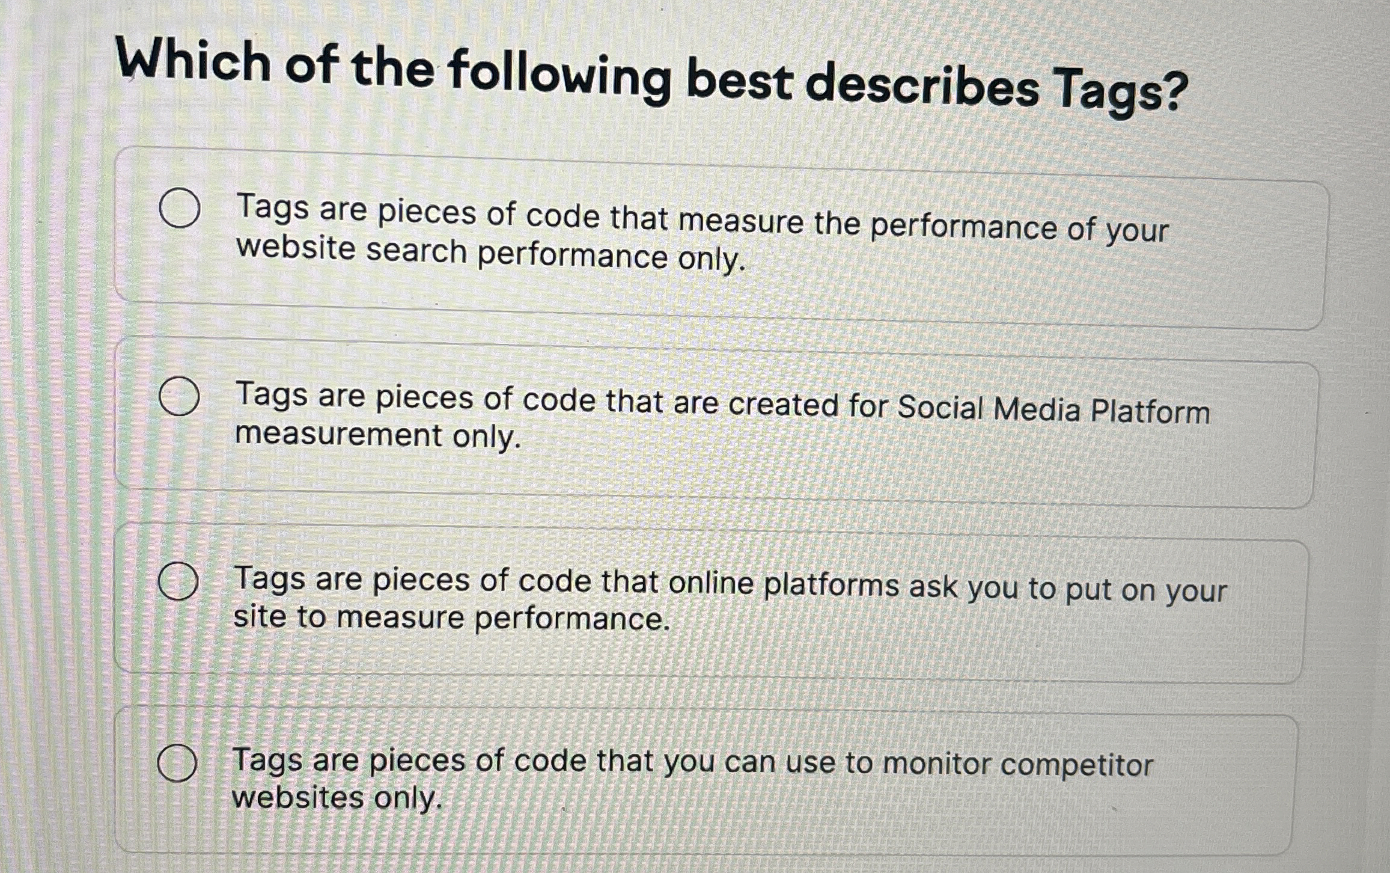Click the word 'Tags' starting the first option
This screenshot has width=1390, height=873.
[272, 208]
